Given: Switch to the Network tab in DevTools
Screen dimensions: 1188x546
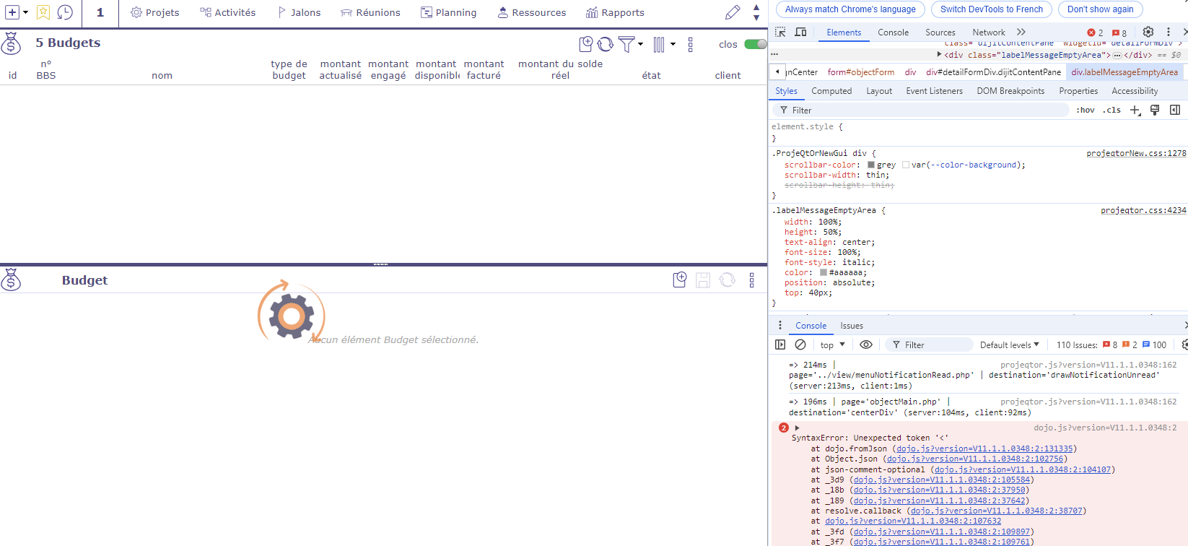Looking at the screenshot, I should [988, 32].
